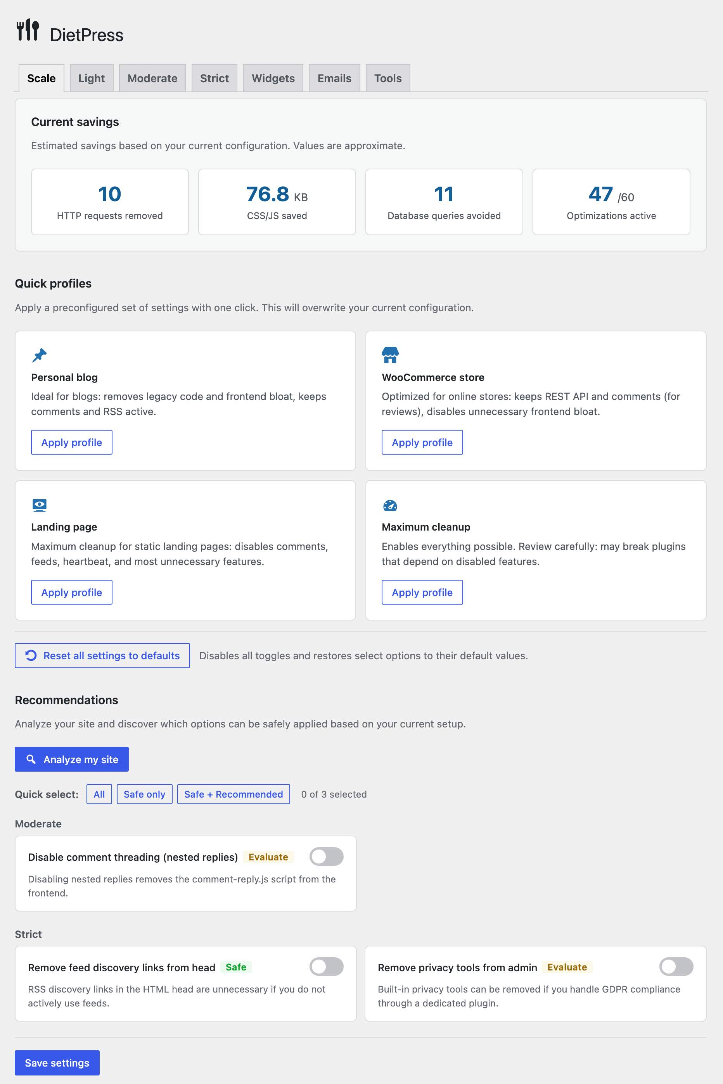The image size is (723, 1084).
Task: Click Reset all settings to defaults
Action: point(102,655)
